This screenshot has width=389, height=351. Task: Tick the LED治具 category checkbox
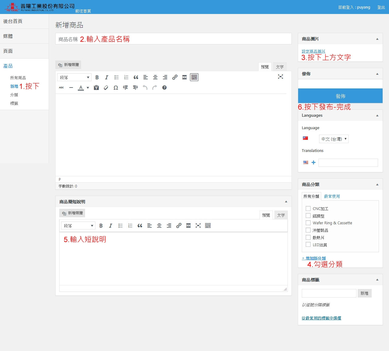tap(308, 245)
